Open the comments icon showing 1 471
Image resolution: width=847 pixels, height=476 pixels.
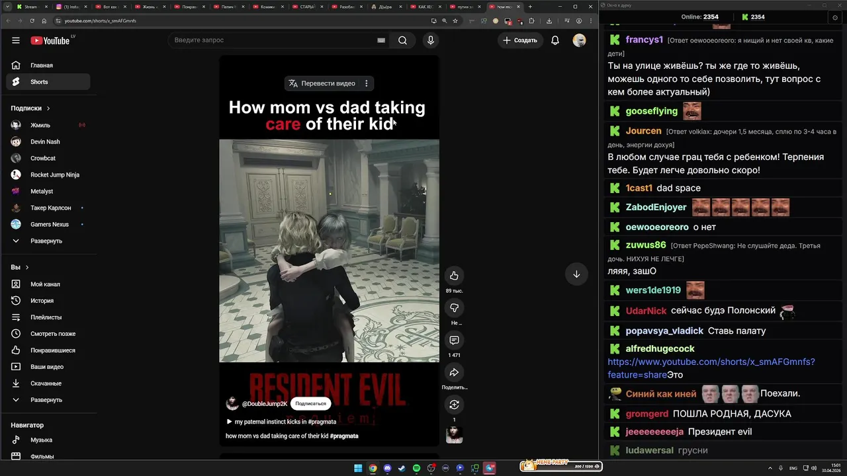(454, 340)
